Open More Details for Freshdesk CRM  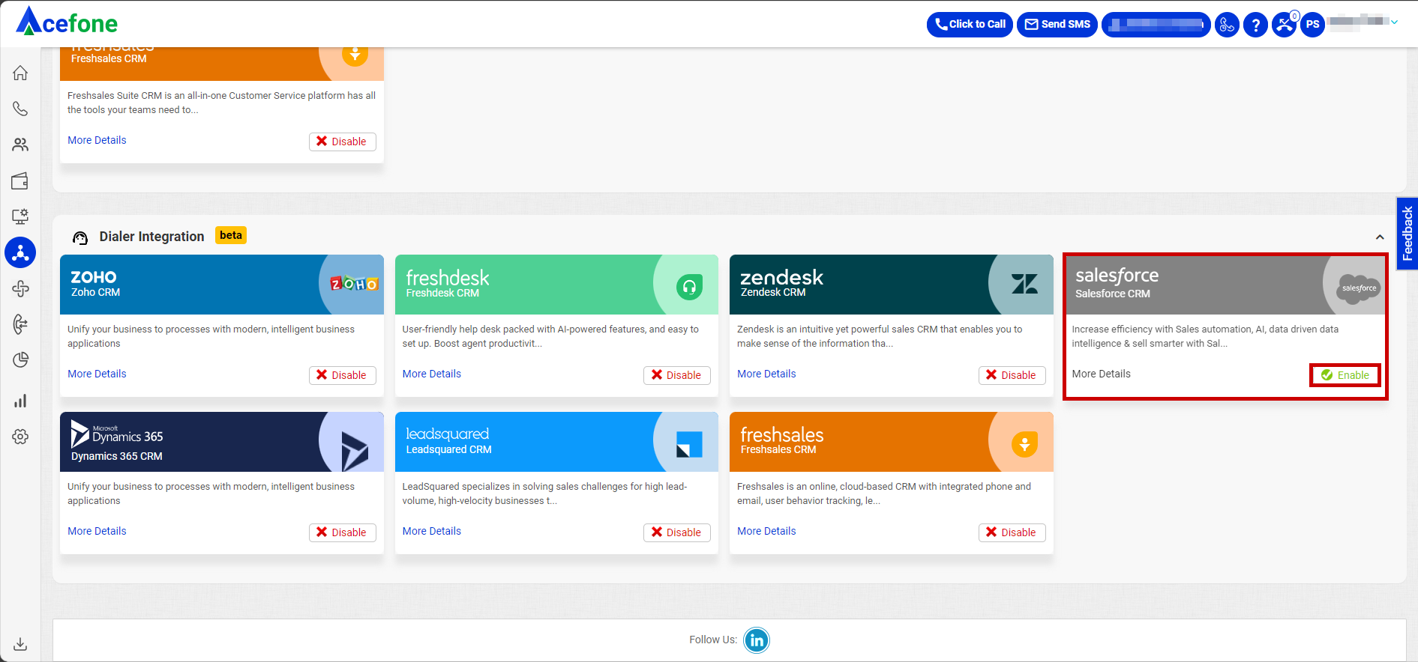(x=432, y=374)
